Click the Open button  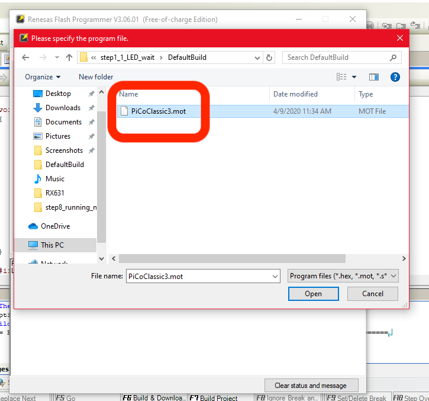[313, 294]
